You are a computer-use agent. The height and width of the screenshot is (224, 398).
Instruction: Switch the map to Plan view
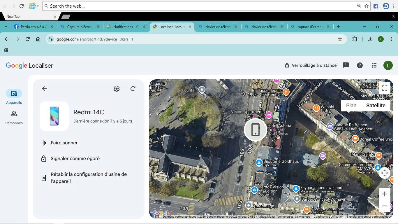(351, 106)
